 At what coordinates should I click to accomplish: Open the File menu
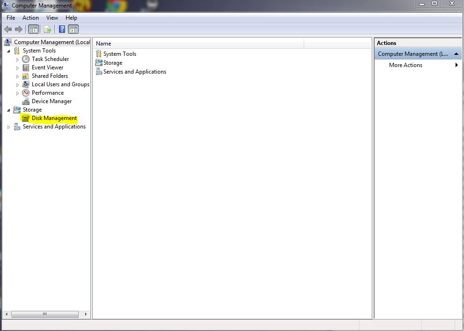tap(11, 18)
